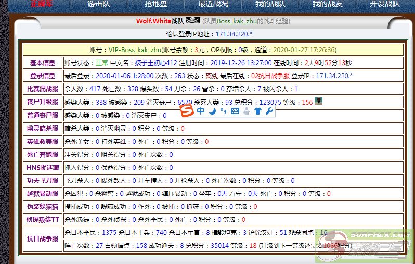Click the level 156 rank avatar icon
The image size is (415, 264).
[319, 101]
